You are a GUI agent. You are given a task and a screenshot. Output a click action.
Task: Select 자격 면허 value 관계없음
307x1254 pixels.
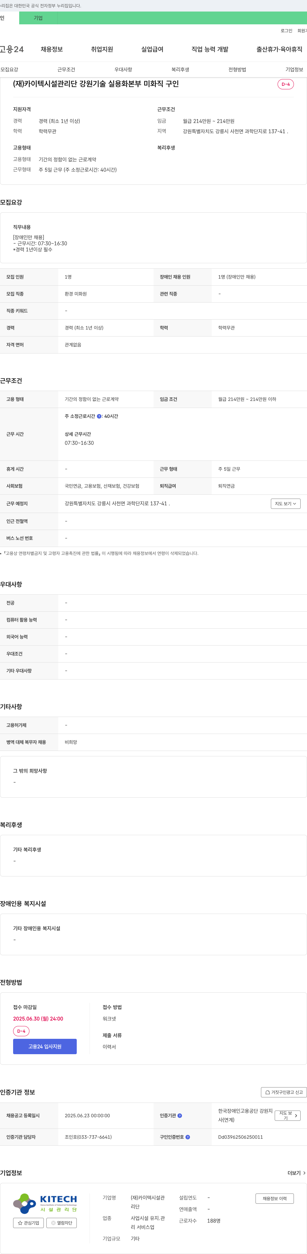(x=73, y=345)
